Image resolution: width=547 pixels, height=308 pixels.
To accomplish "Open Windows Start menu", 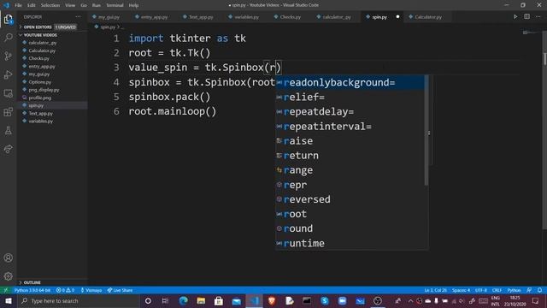I will point(9,301).
